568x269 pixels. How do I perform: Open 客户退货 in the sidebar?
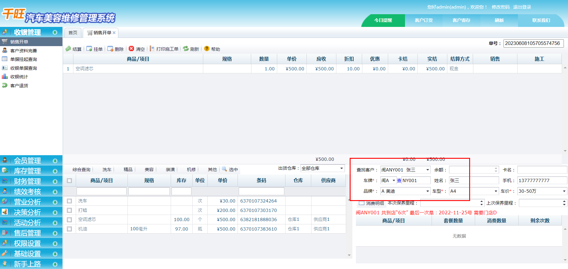pos(19,85)
